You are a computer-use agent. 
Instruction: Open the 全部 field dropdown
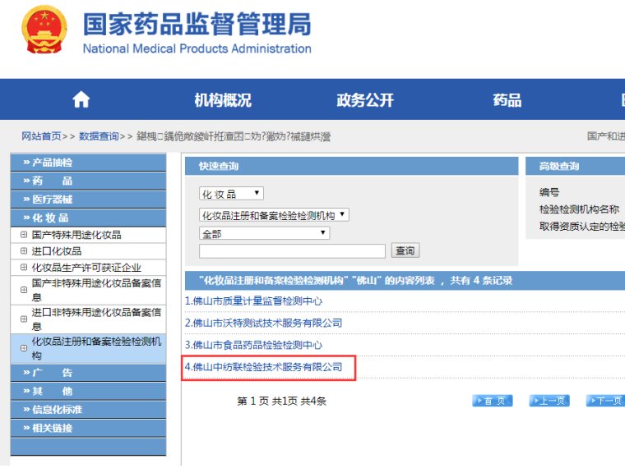264,233
